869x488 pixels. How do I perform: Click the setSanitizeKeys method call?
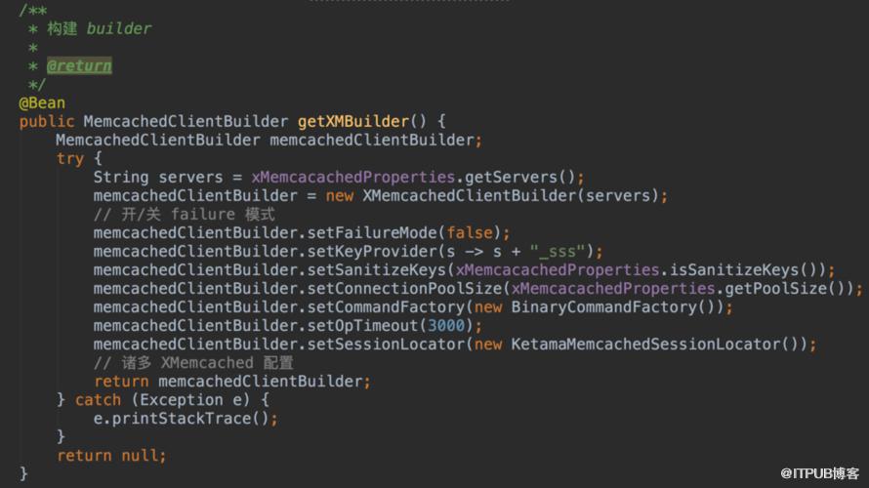[376, 269]
